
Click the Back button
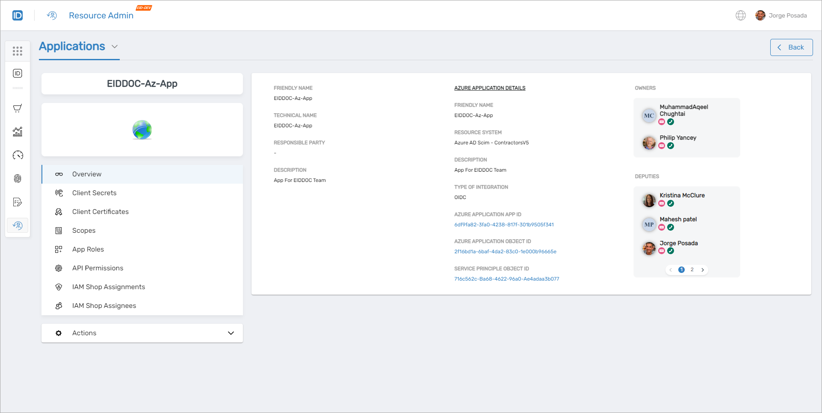point(791,47)
